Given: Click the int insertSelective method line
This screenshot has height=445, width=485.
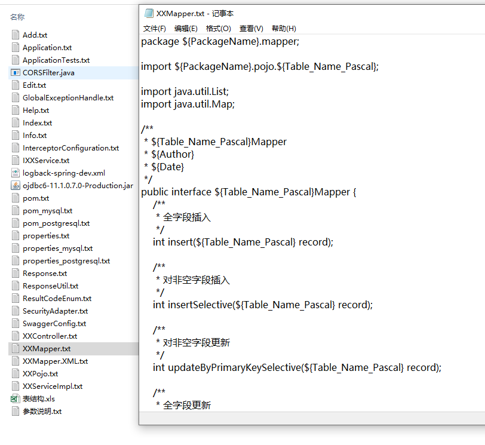Looking at the screenshot, I should pos(263,305).
